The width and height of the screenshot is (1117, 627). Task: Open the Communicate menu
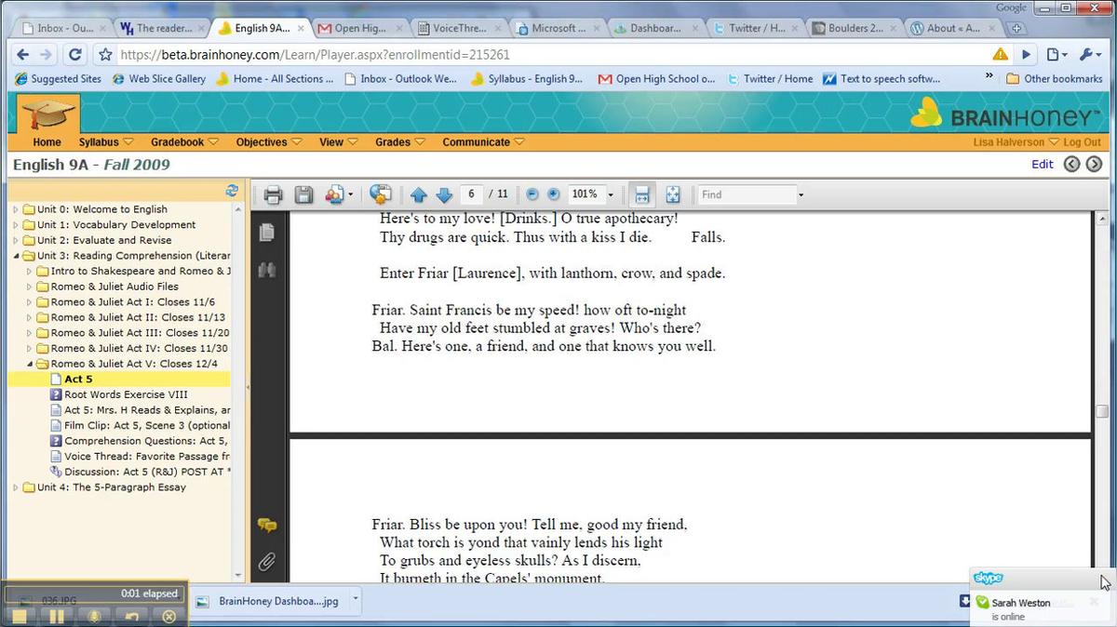tap(482, 142)
